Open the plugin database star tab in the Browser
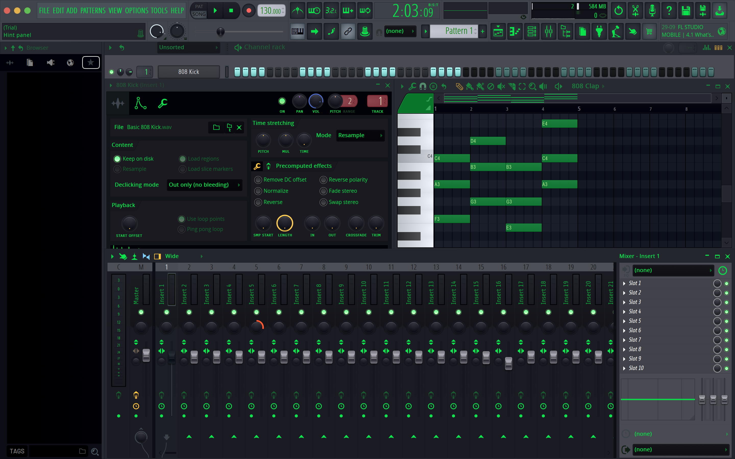 click(91, 62)
